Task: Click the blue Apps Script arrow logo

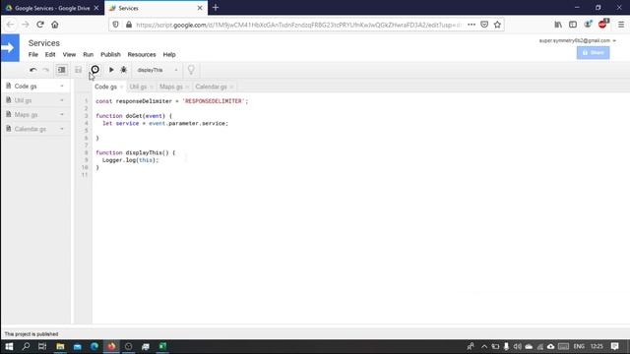Action: pos(10,48)
